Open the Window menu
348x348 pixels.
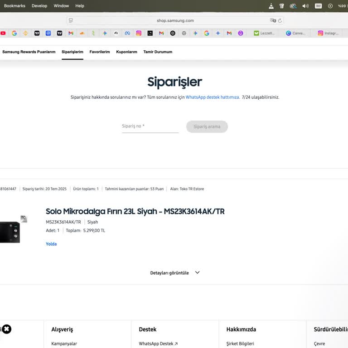(61, 6)
